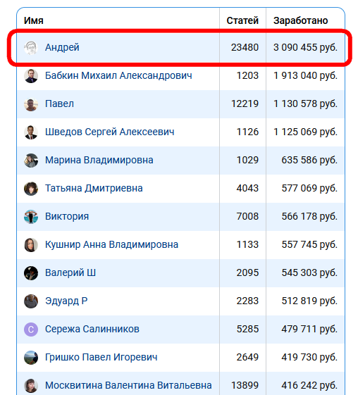Open the Валерий Ш profile link

click(70, 272)
